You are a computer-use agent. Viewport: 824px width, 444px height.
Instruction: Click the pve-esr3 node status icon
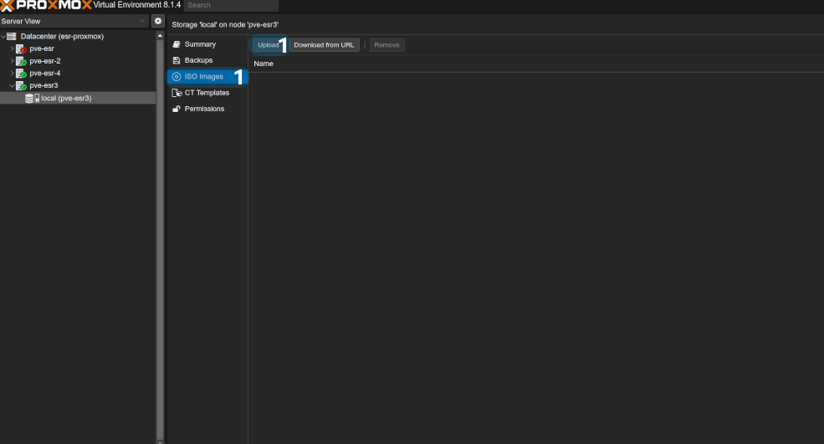[21, 85]
